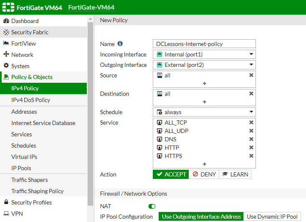Open Traffic Shaping Policy page
Screen dimensions: 306x222
(x=43, y=191)
